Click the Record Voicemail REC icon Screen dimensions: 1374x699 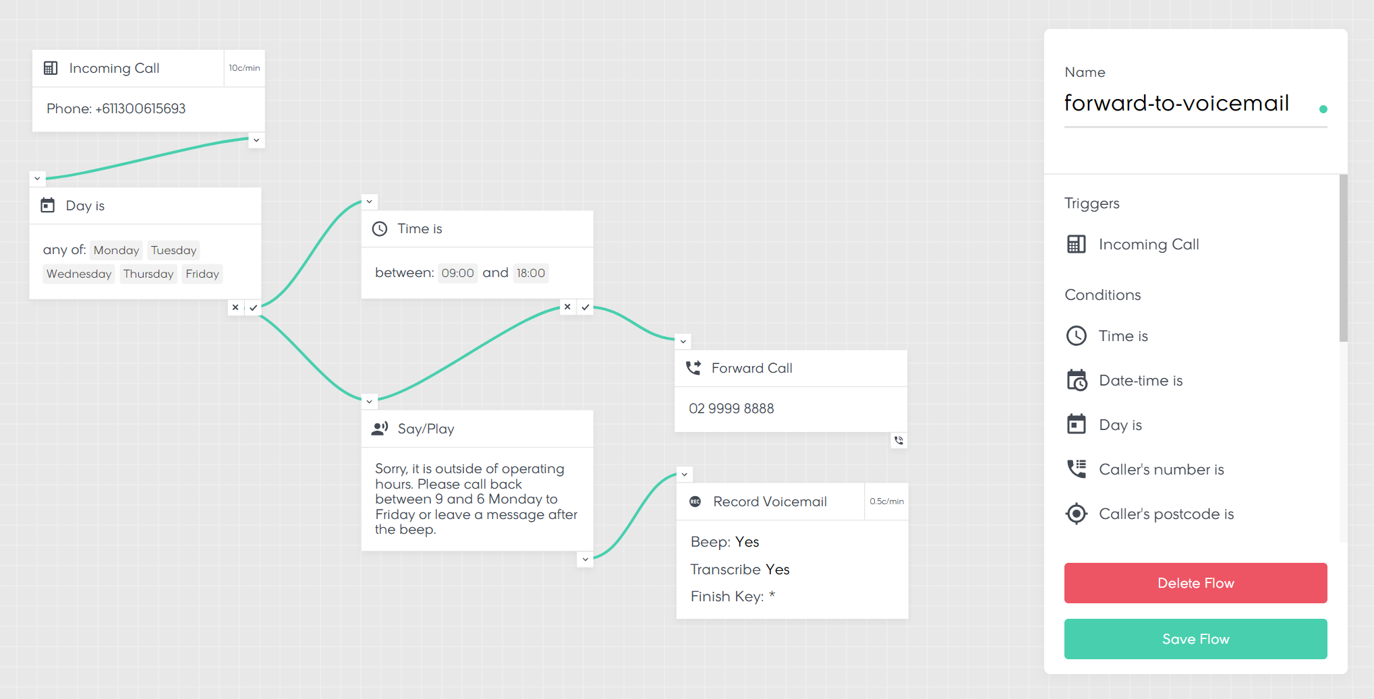click(x=695, y=502)
